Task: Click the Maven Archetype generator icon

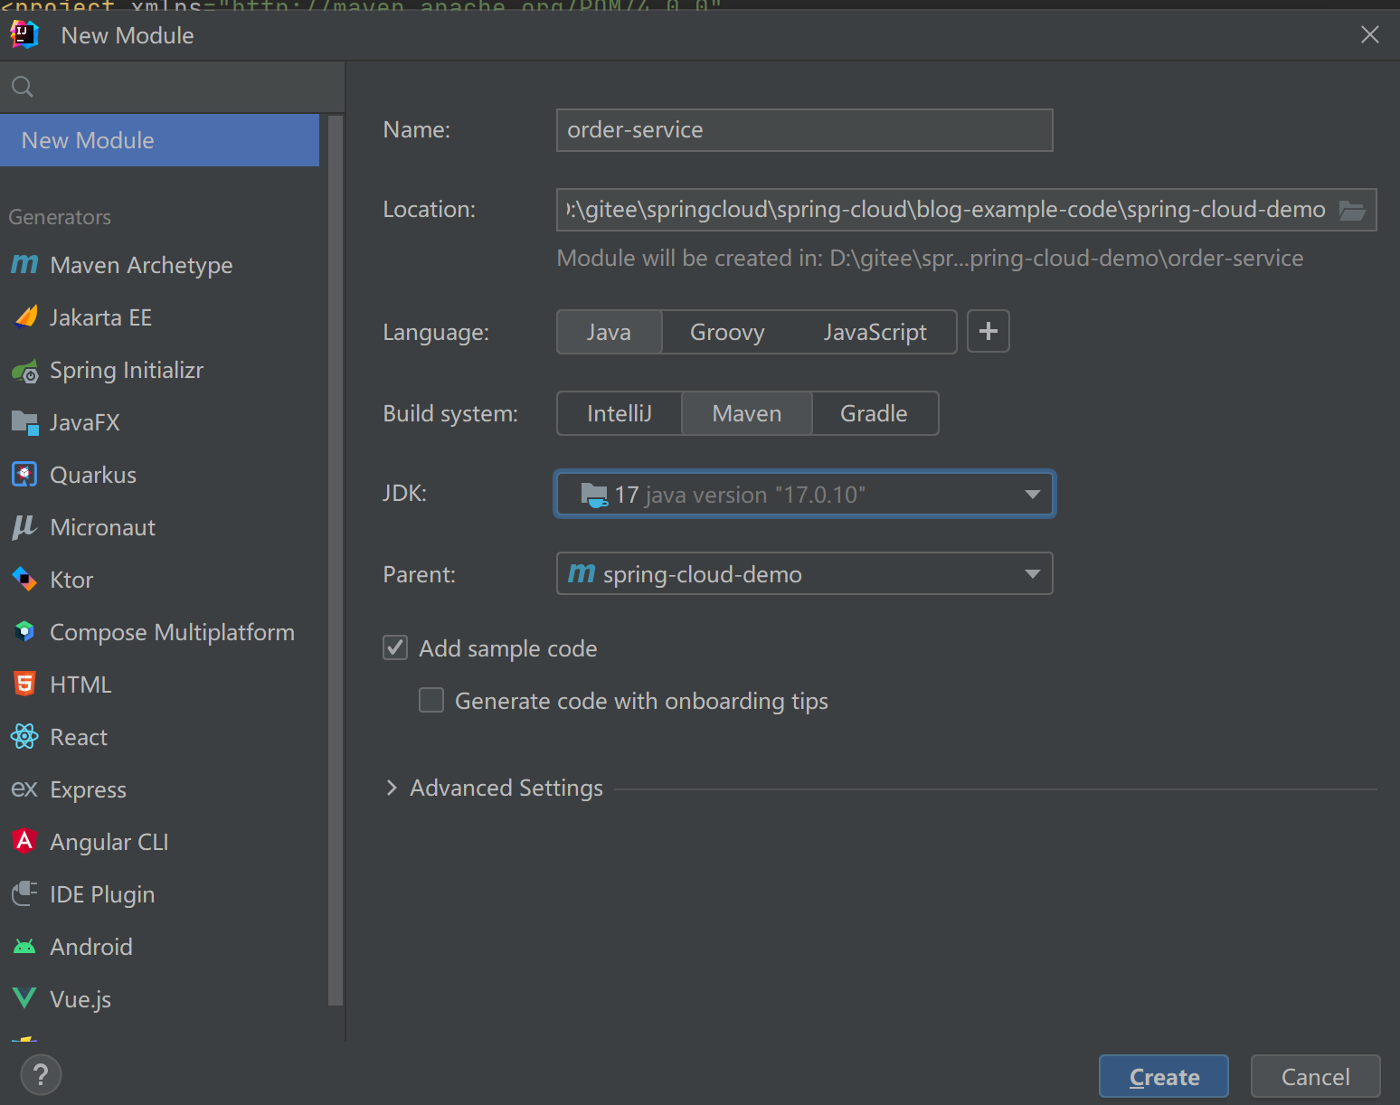Action: coord(24,264)
